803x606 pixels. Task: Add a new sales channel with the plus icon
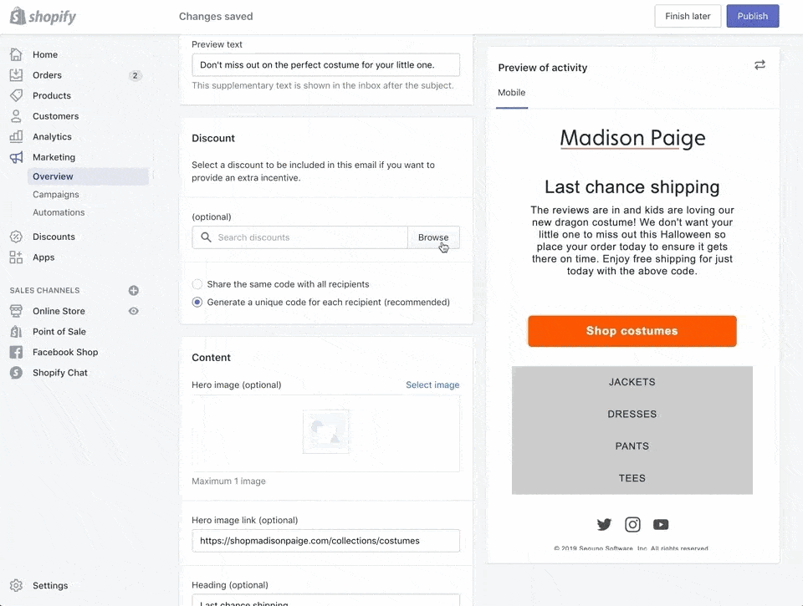pos(133,290)
